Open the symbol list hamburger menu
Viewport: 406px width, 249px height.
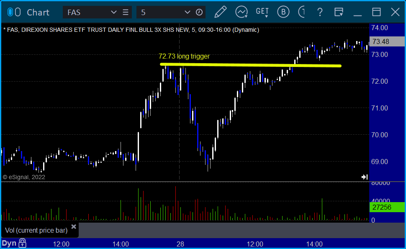pos(126,12)
